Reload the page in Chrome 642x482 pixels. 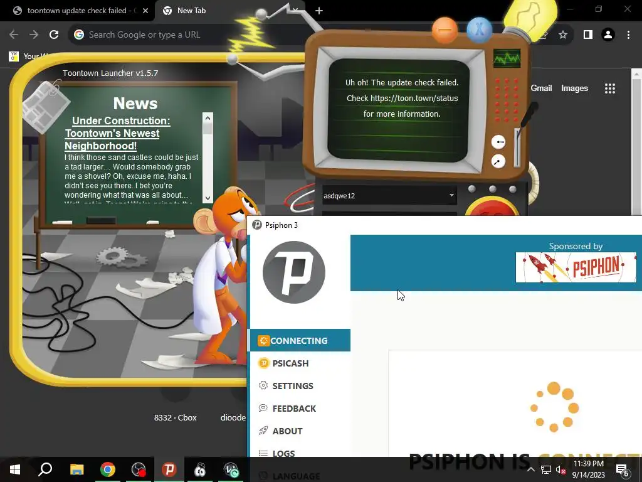[54, 35]
